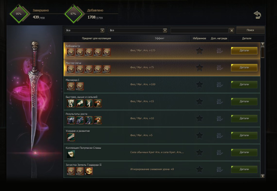This screenshot has height=191, width=277.
Task: Select the glove item in Усердие и развитие
Action: [x=71, y=137]
